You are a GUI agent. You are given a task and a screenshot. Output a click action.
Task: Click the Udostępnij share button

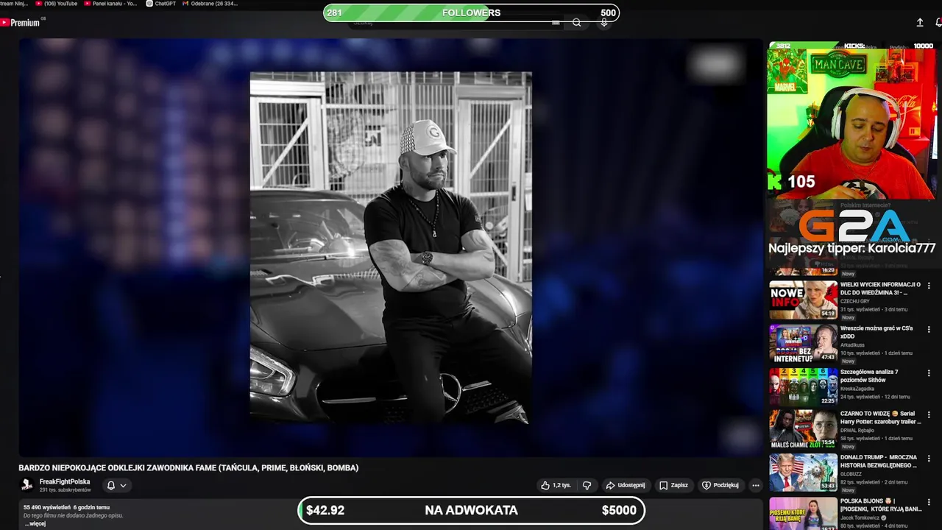pyautogui.click(x=626, y=485)
